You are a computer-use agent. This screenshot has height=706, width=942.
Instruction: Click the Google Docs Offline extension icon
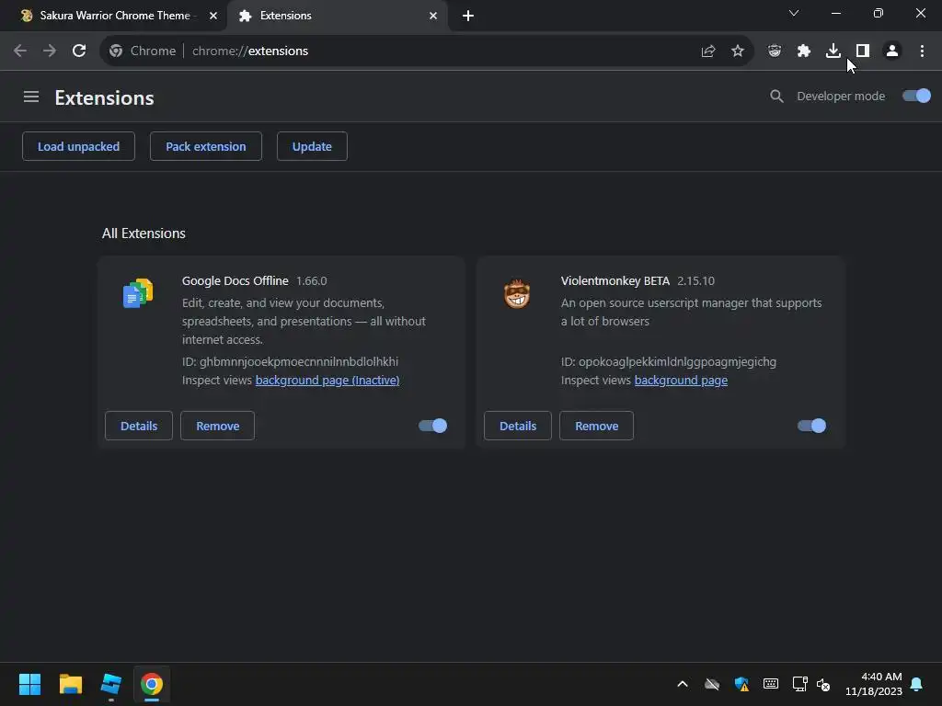(x=138, y=293)
